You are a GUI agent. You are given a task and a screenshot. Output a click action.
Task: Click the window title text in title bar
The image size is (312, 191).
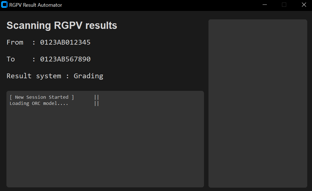tap(36, 5)
